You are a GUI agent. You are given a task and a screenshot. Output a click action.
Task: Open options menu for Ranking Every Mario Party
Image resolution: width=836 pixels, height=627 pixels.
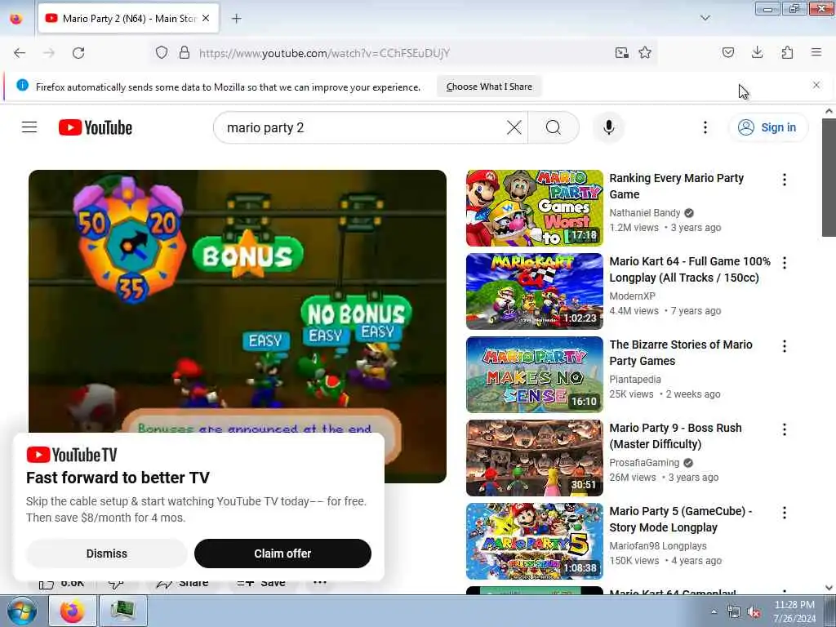pos(785,180)
